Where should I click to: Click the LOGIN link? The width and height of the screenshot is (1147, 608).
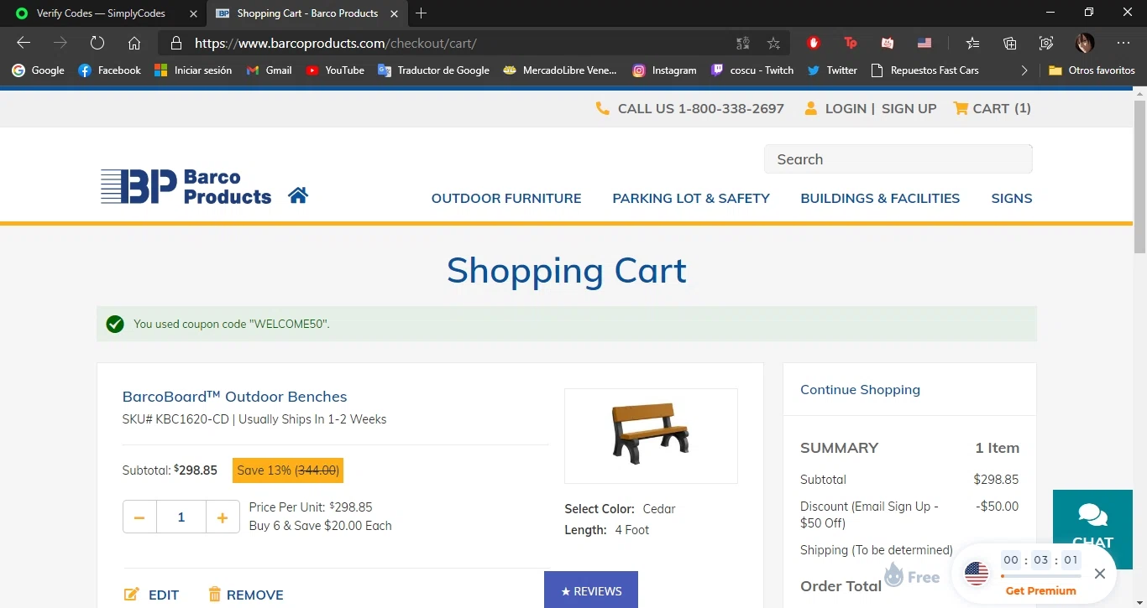846,108
